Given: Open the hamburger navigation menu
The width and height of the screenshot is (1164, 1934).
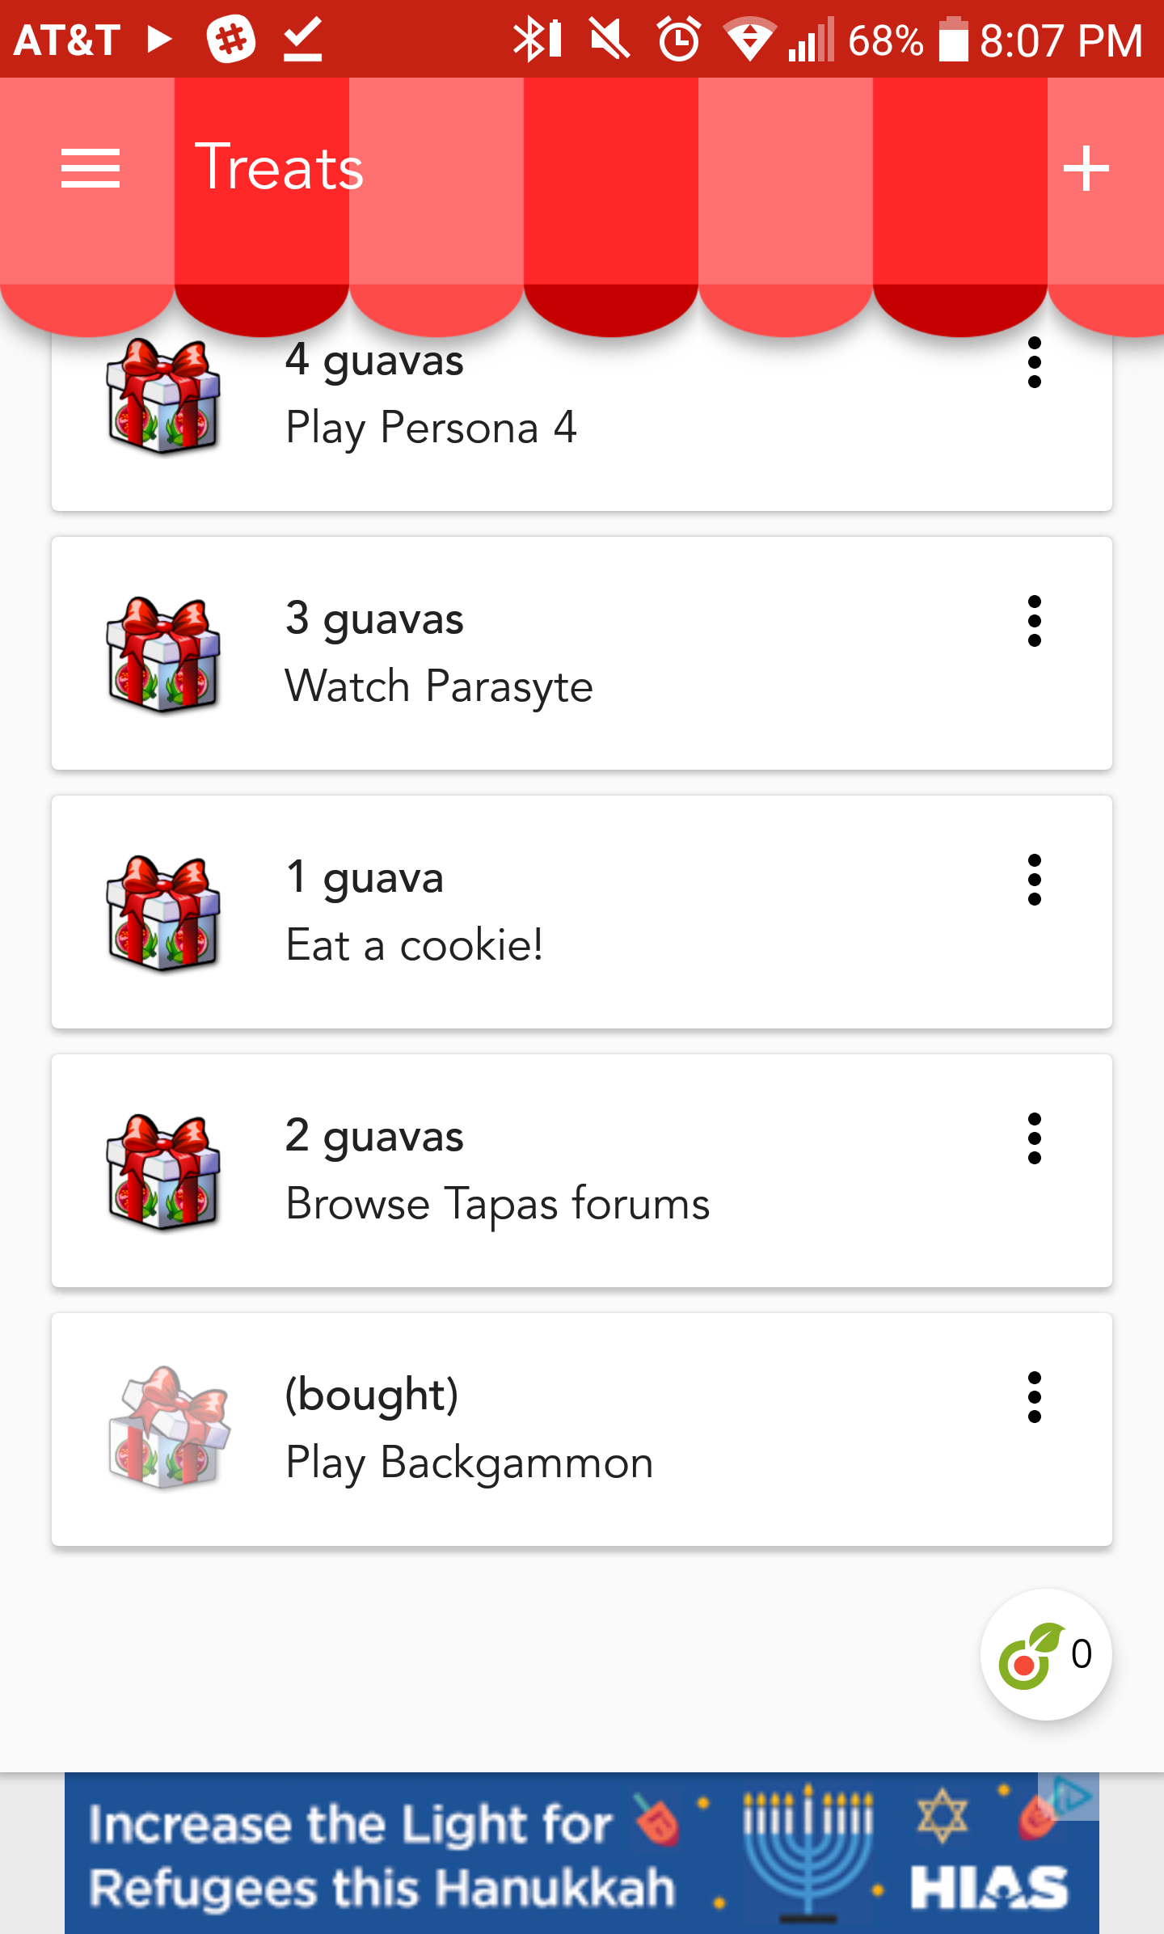Looking at the screenshot, I should point(91,168).
